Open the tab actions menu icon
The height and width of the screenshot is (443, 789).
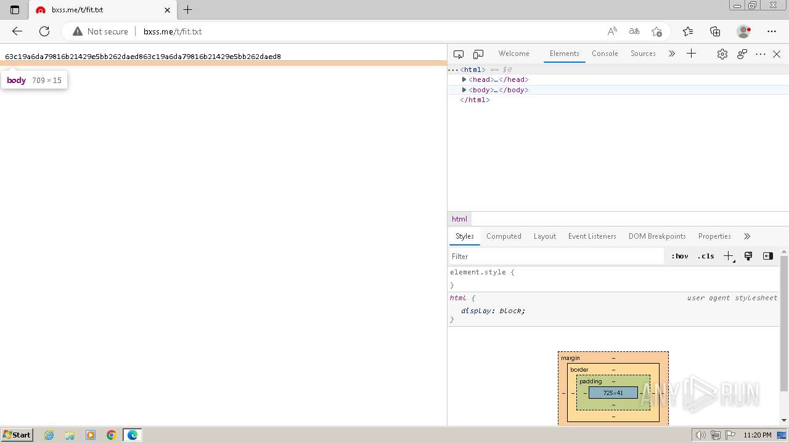15,10
